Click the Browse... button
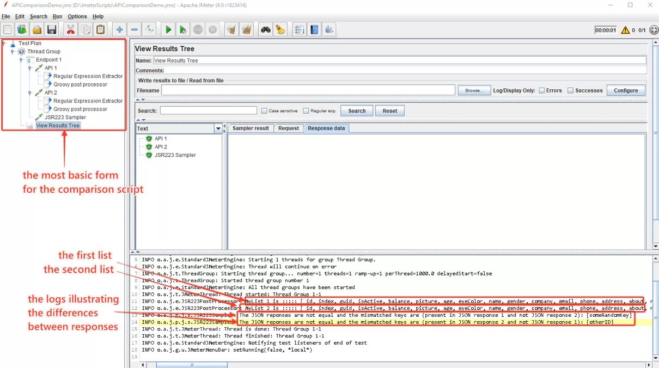The image size is (659, 368). (x=473, y=90)
